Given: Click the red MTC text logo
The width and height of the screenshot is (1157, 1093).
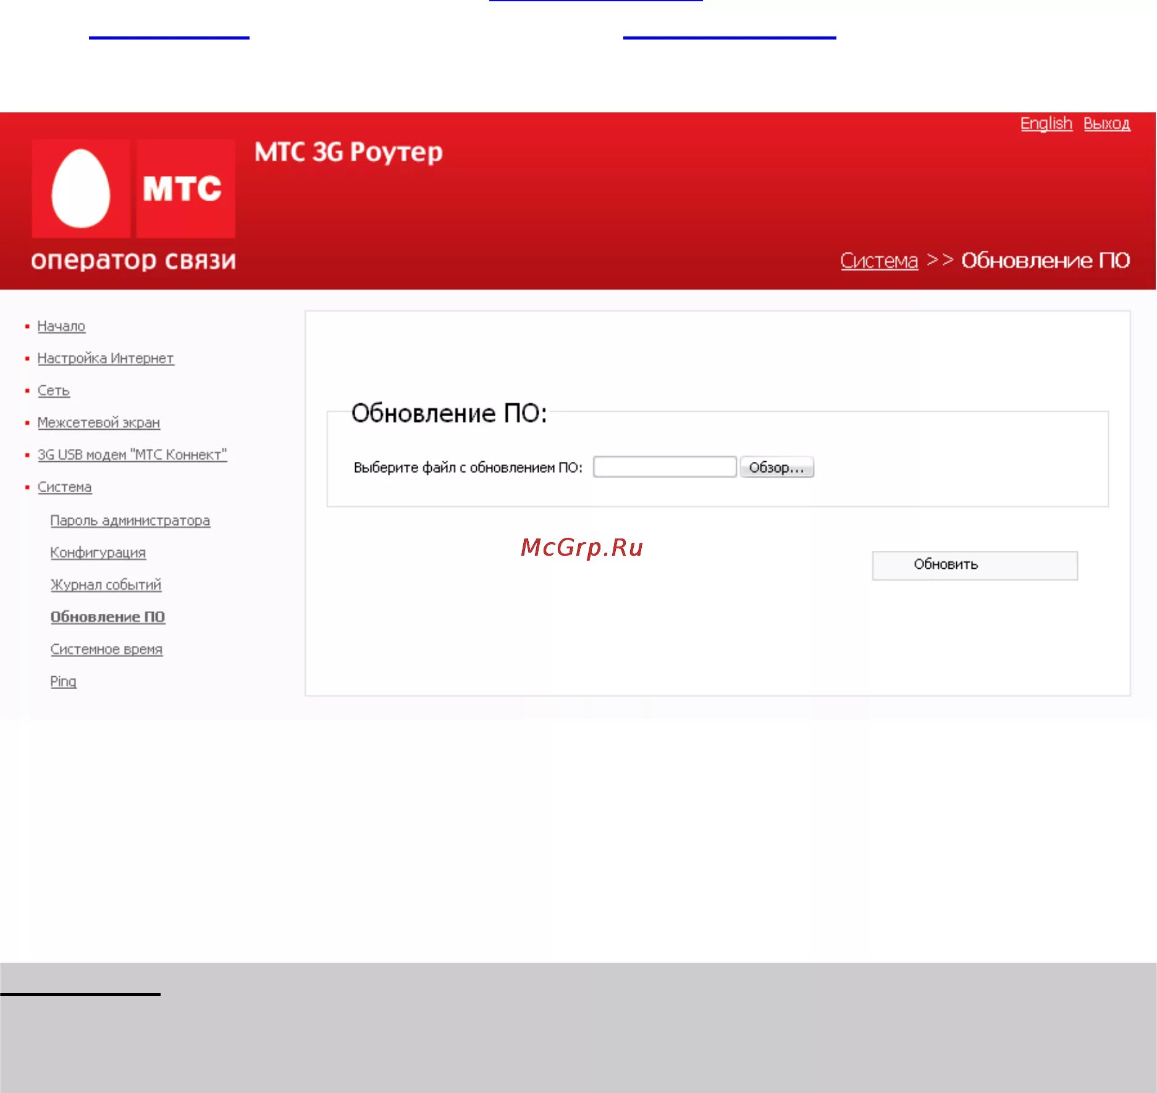Looking at the screenshot, I should coord(185,188).
